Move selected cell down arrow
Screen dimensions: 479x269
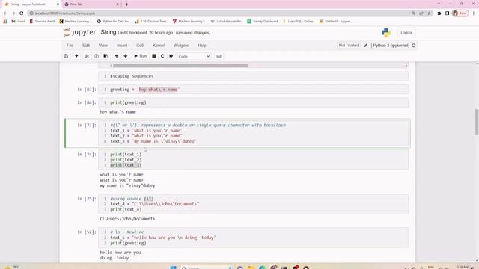click(126, 56)
